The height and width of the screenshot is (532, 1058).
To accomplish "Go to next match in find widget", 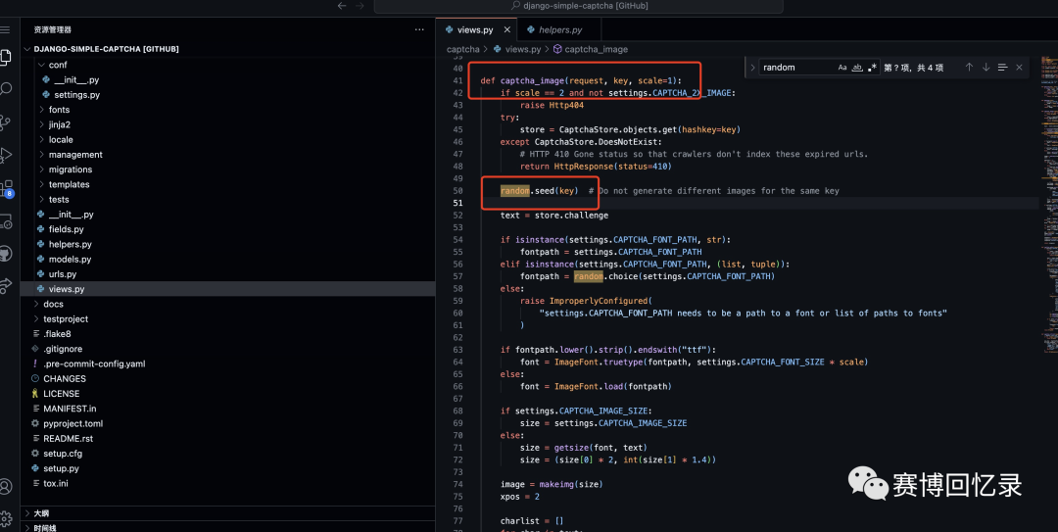I will (x=986, y=68).
